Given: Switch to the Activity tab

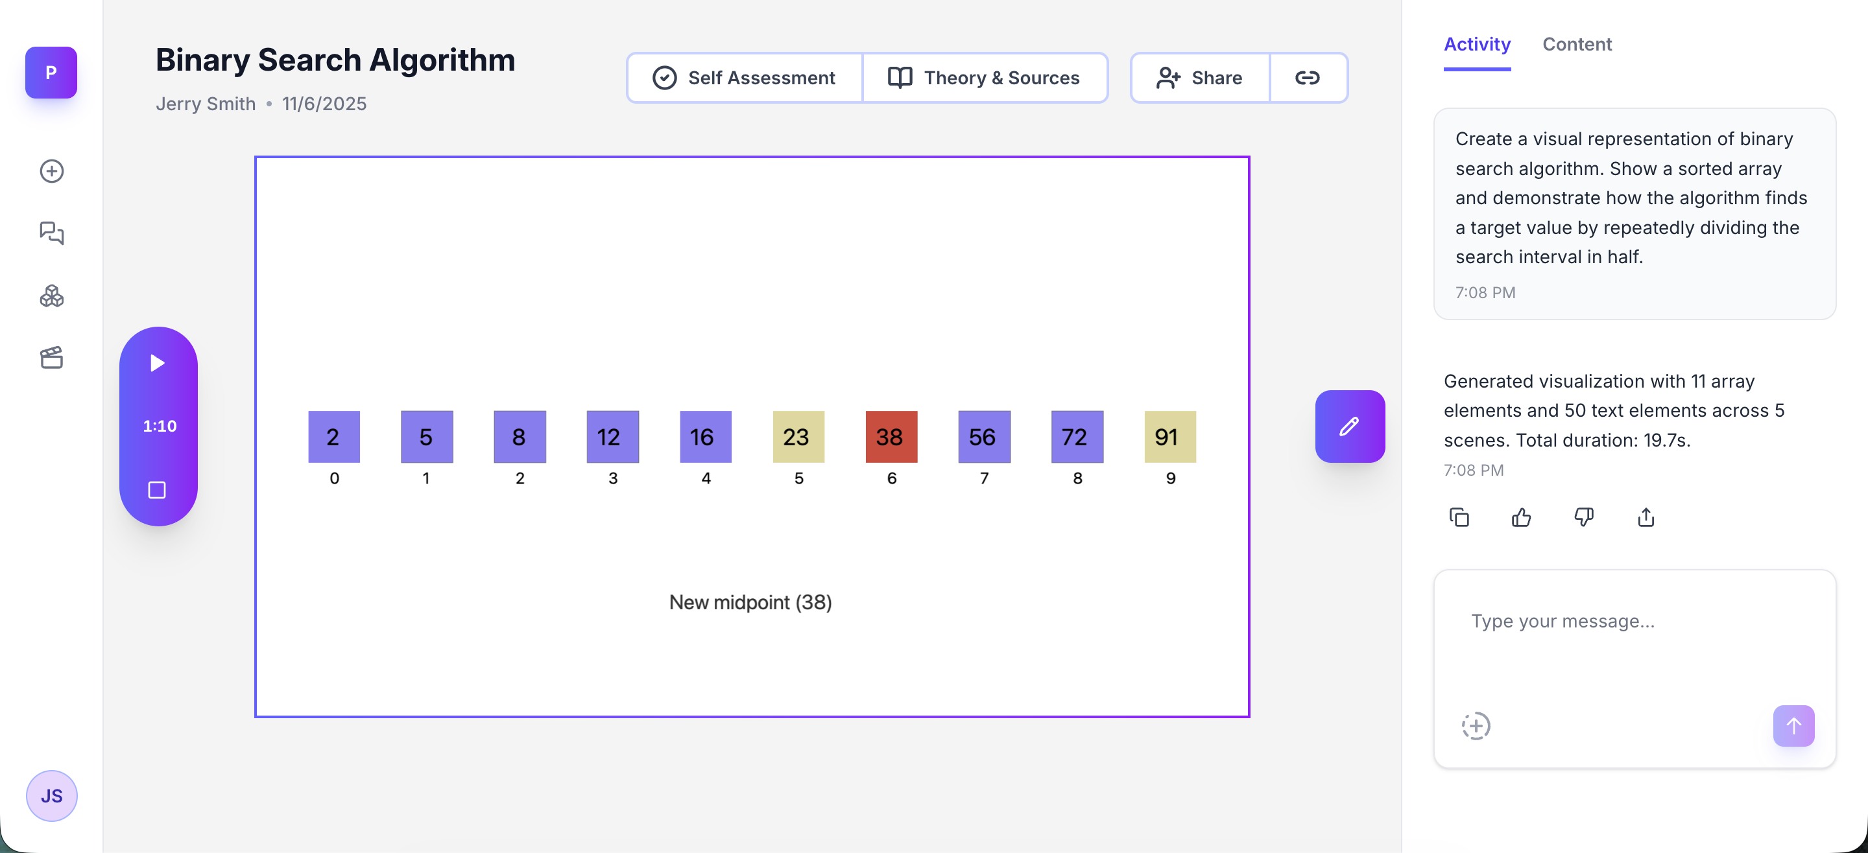Looking at the screenshot, I should coord(1476,44).
